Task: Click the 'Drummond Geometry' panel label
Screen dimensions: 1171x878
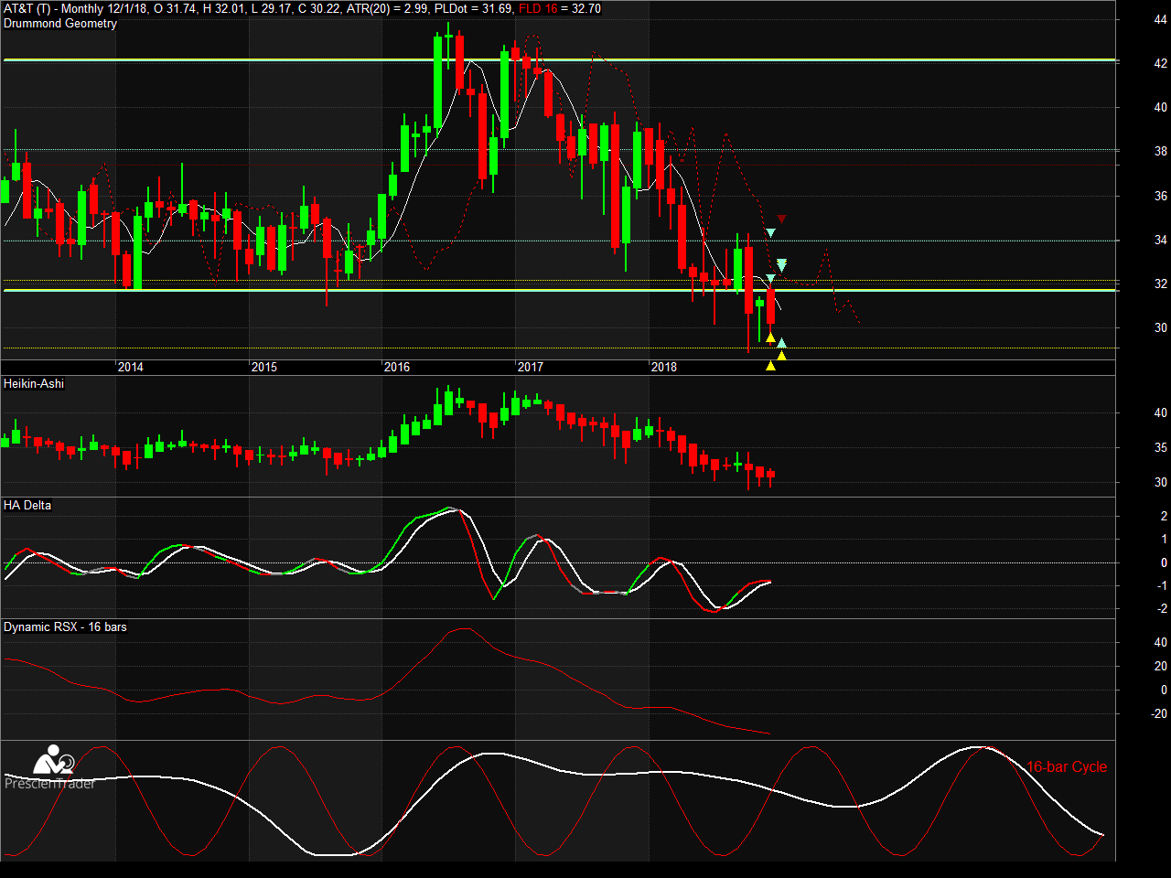Action: 60,24
